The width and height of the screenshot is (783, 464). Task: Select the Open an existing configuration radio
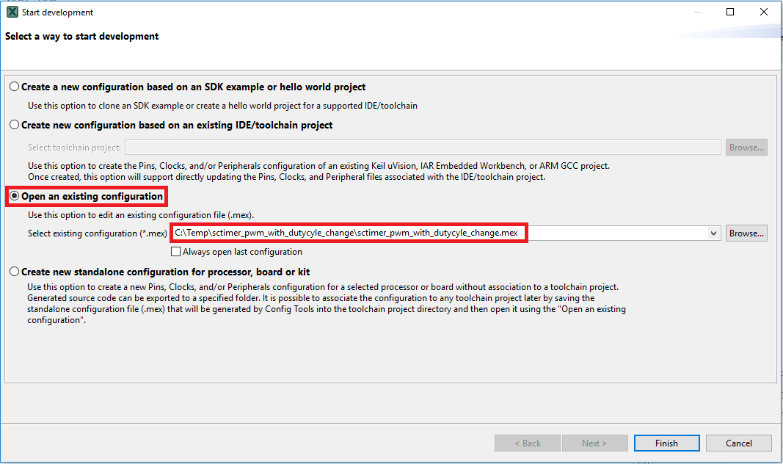[x=15, y=197]
